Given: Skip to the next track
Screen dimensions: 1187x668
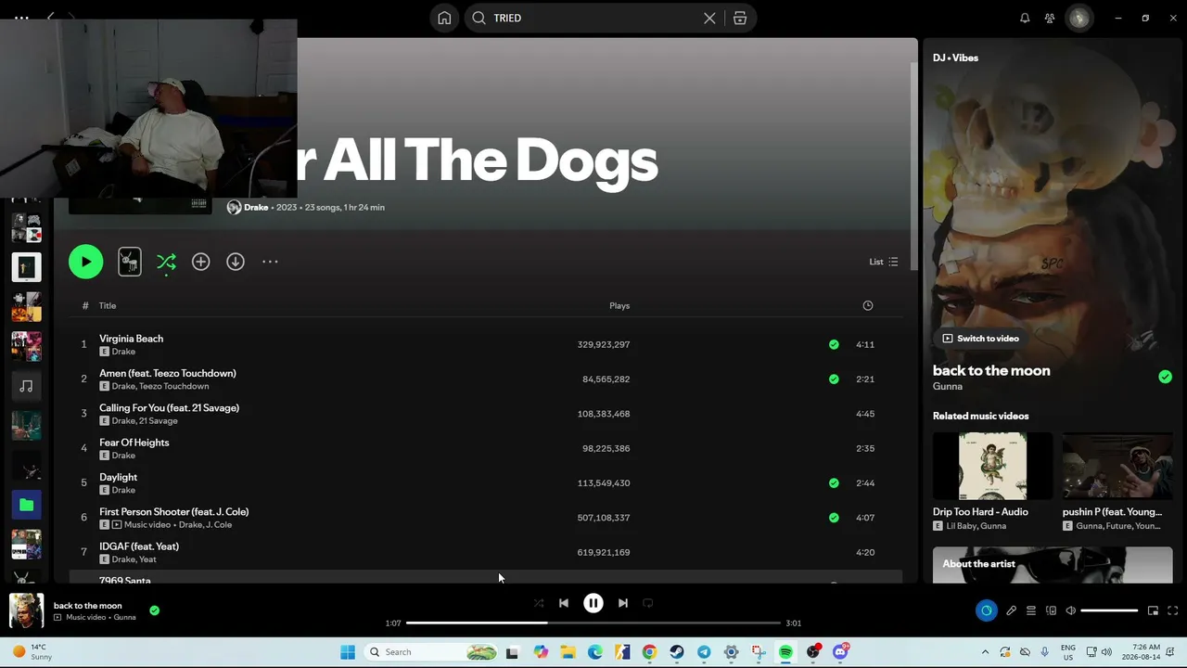Looking at the screenshot, I should point(623,603).
